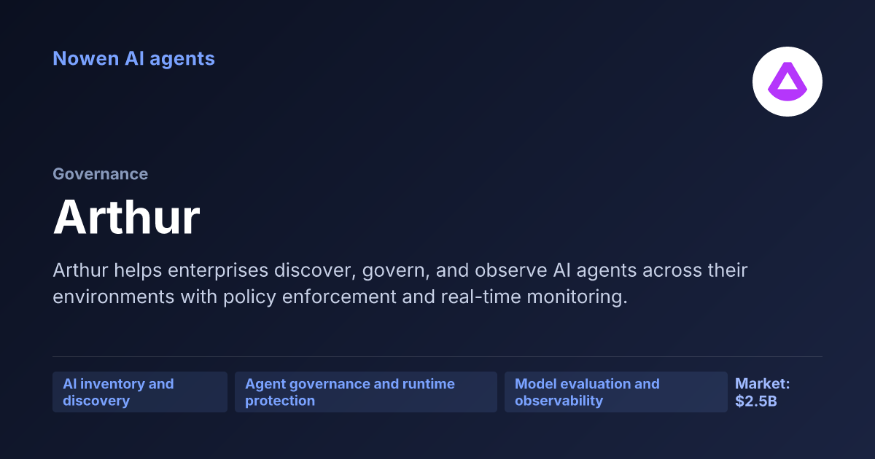Viewport: 875px width, 459px height.
Task: Select the Governance category label
Action: pyautogui.click(x=100, y=174)
